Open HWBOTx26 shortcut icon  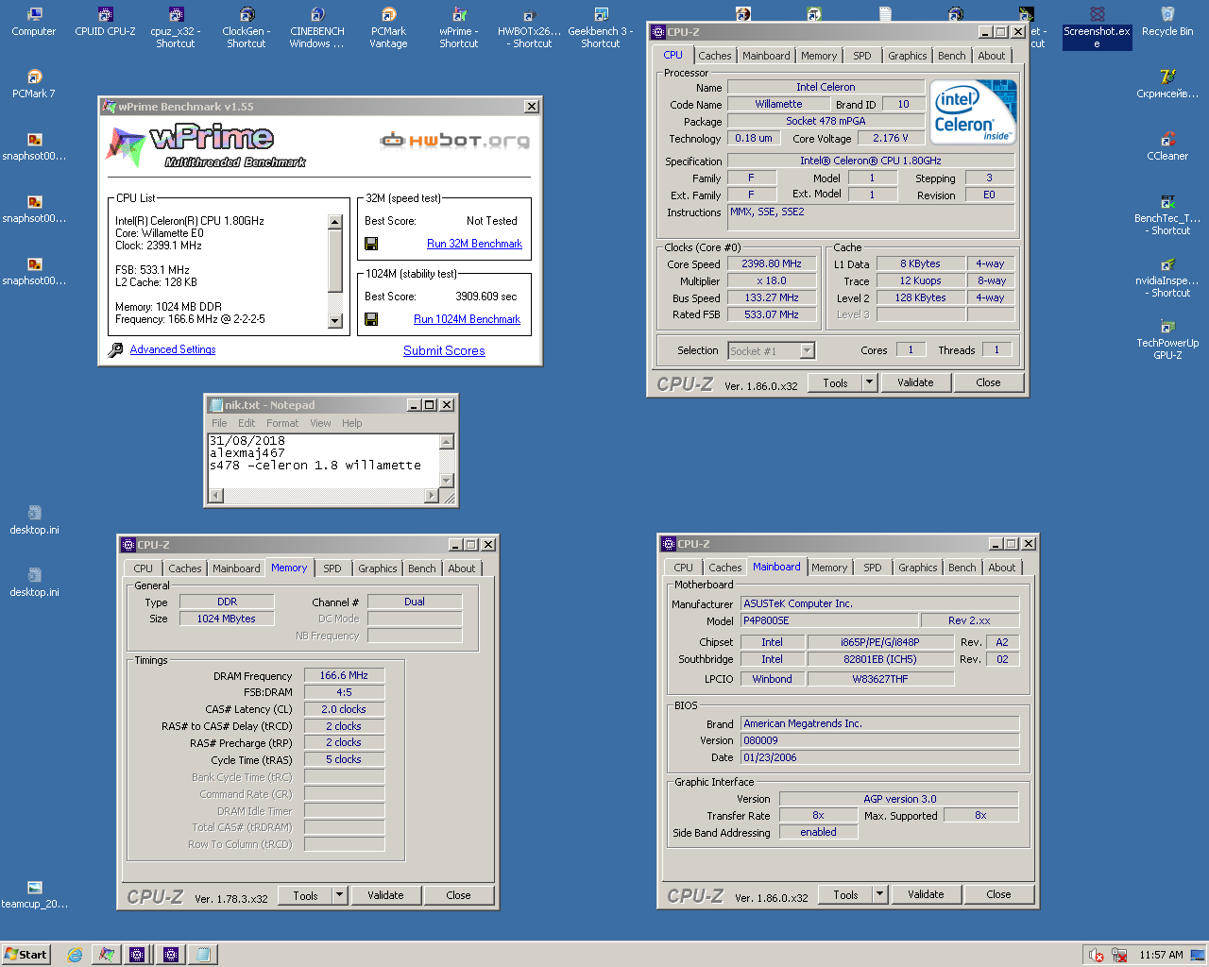pos(529,27)
